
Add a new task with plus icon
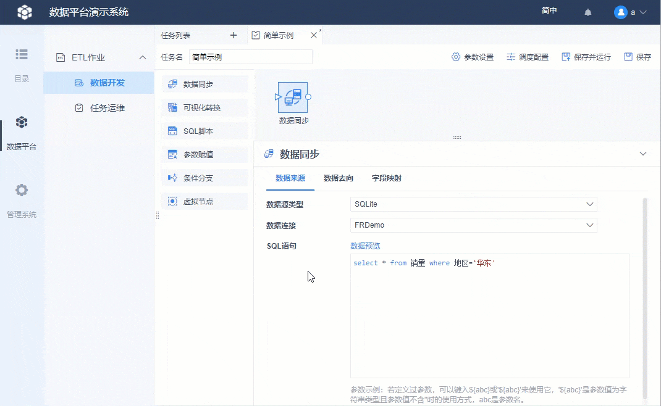[x=234, y=35]
